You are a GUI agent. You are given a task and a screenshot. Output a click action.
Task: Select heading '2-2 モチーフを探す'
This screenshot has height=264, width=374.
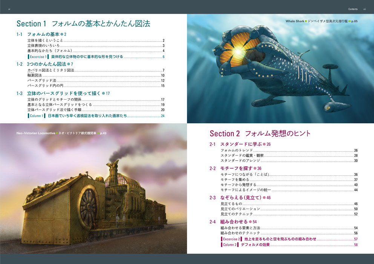[x=235, y=168]
